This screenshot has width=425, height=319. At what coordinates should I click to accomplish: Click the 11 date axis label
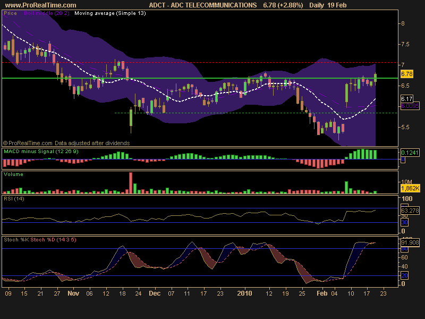click(187, 293)
